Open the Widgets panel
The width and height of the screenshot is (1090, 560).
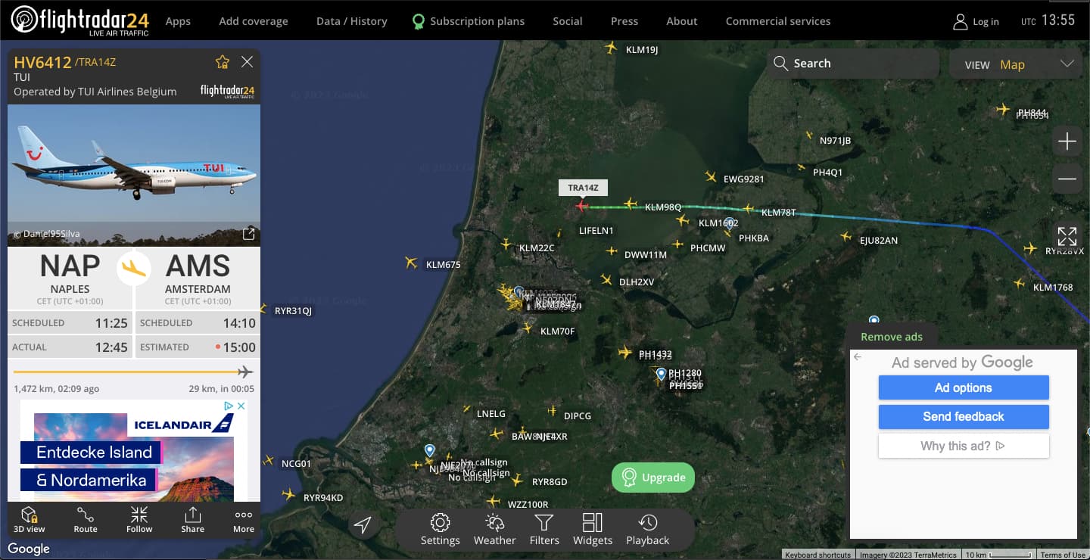coord(593,529)
